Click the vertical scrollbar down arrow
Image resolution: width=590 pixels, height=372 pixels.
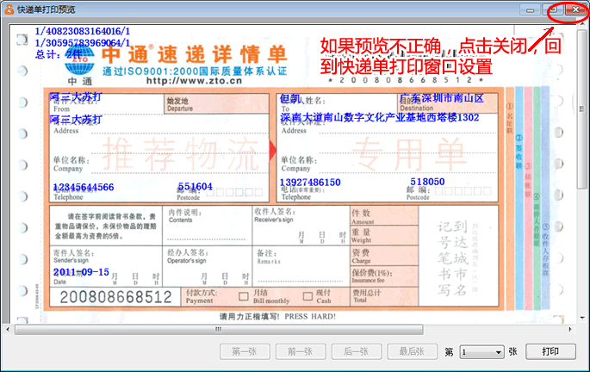click(582, 319)
